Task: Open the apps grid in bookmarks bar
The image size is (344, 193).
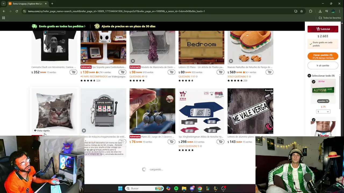Action: 3,18
